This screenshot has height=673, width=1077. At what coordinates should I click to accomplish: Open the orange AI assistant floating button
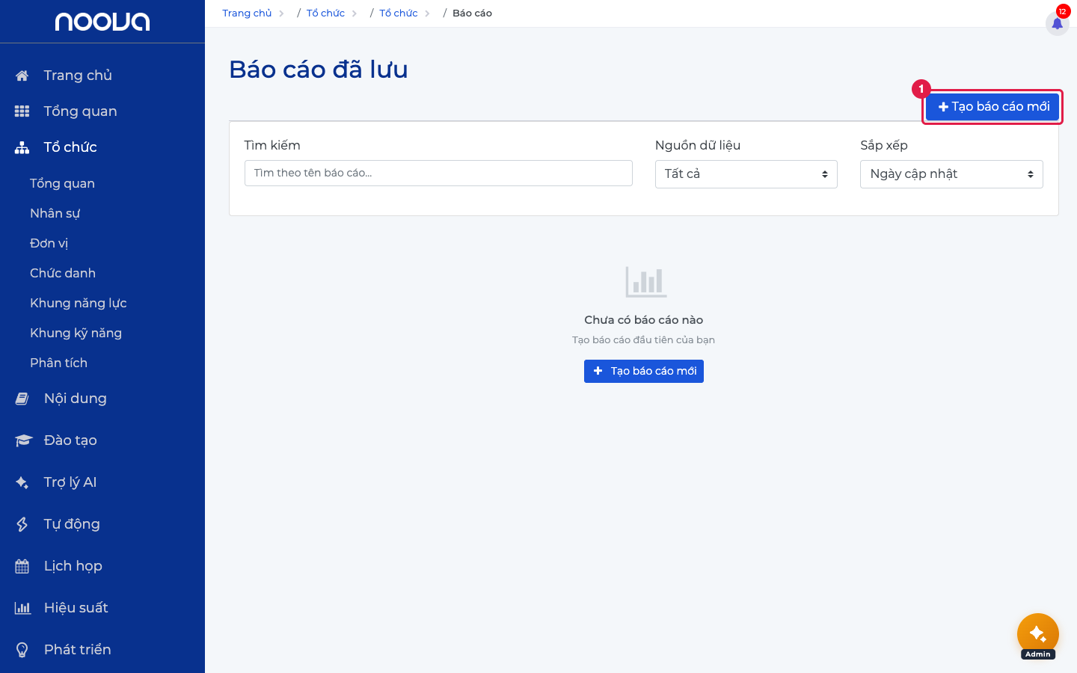point(1038,634)
